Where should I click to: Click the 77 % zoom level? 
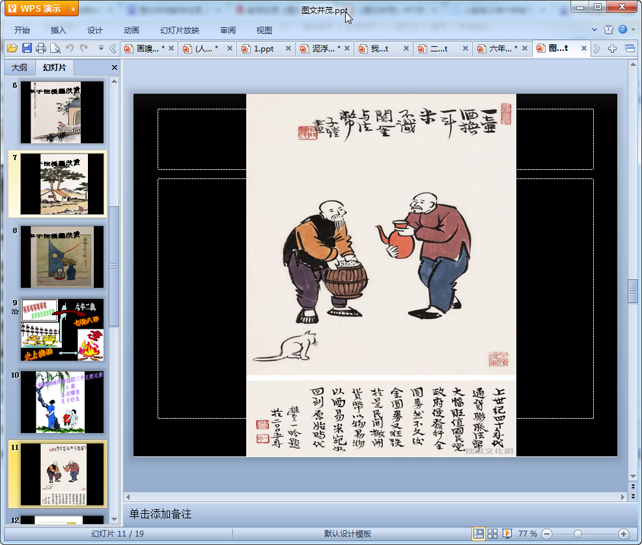coord(527,533)
